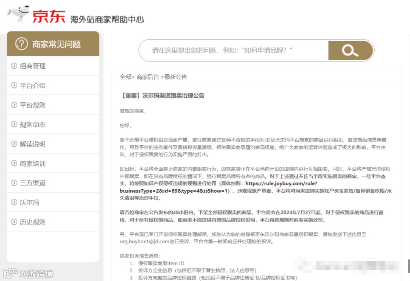Screen dimensions: 410x281
Task: Expand the 三方渠道 arrow icon
Action: [14, 183]
